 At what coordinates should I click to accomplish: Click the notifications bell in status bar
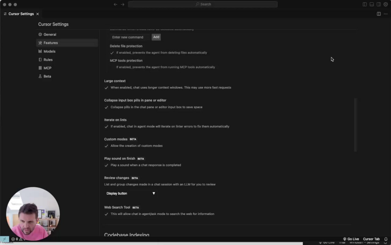point(386,239)
